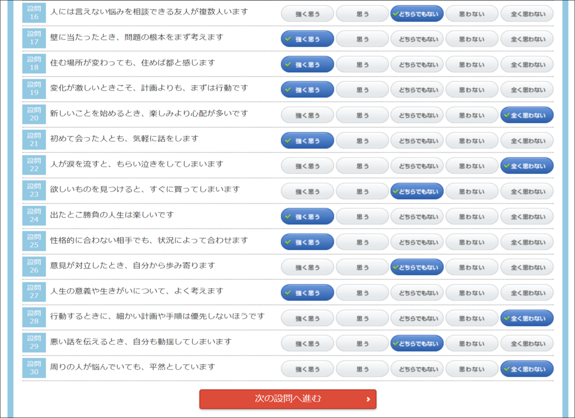This screenshot has width=575, height=418.
Task: Choose 思う for question 16 about friends
Action: 362,14
